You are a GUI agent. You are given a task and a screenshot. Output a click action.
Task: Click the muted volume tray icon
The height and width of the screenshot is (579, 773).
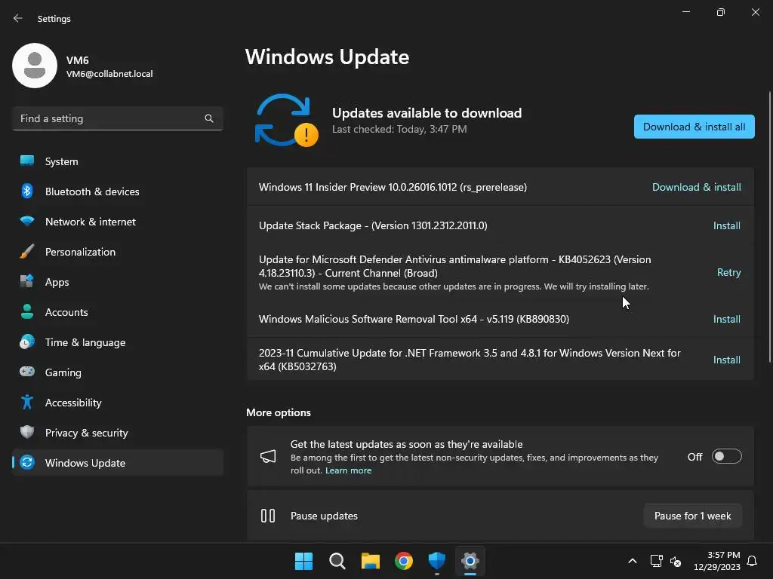[x=676, y=561]
